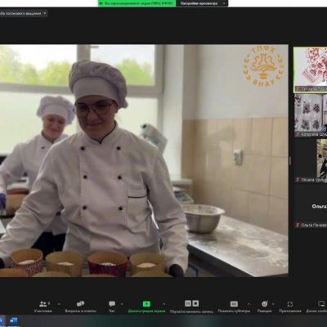
Task: Expand the Chat options arrow
Action: 122,304
